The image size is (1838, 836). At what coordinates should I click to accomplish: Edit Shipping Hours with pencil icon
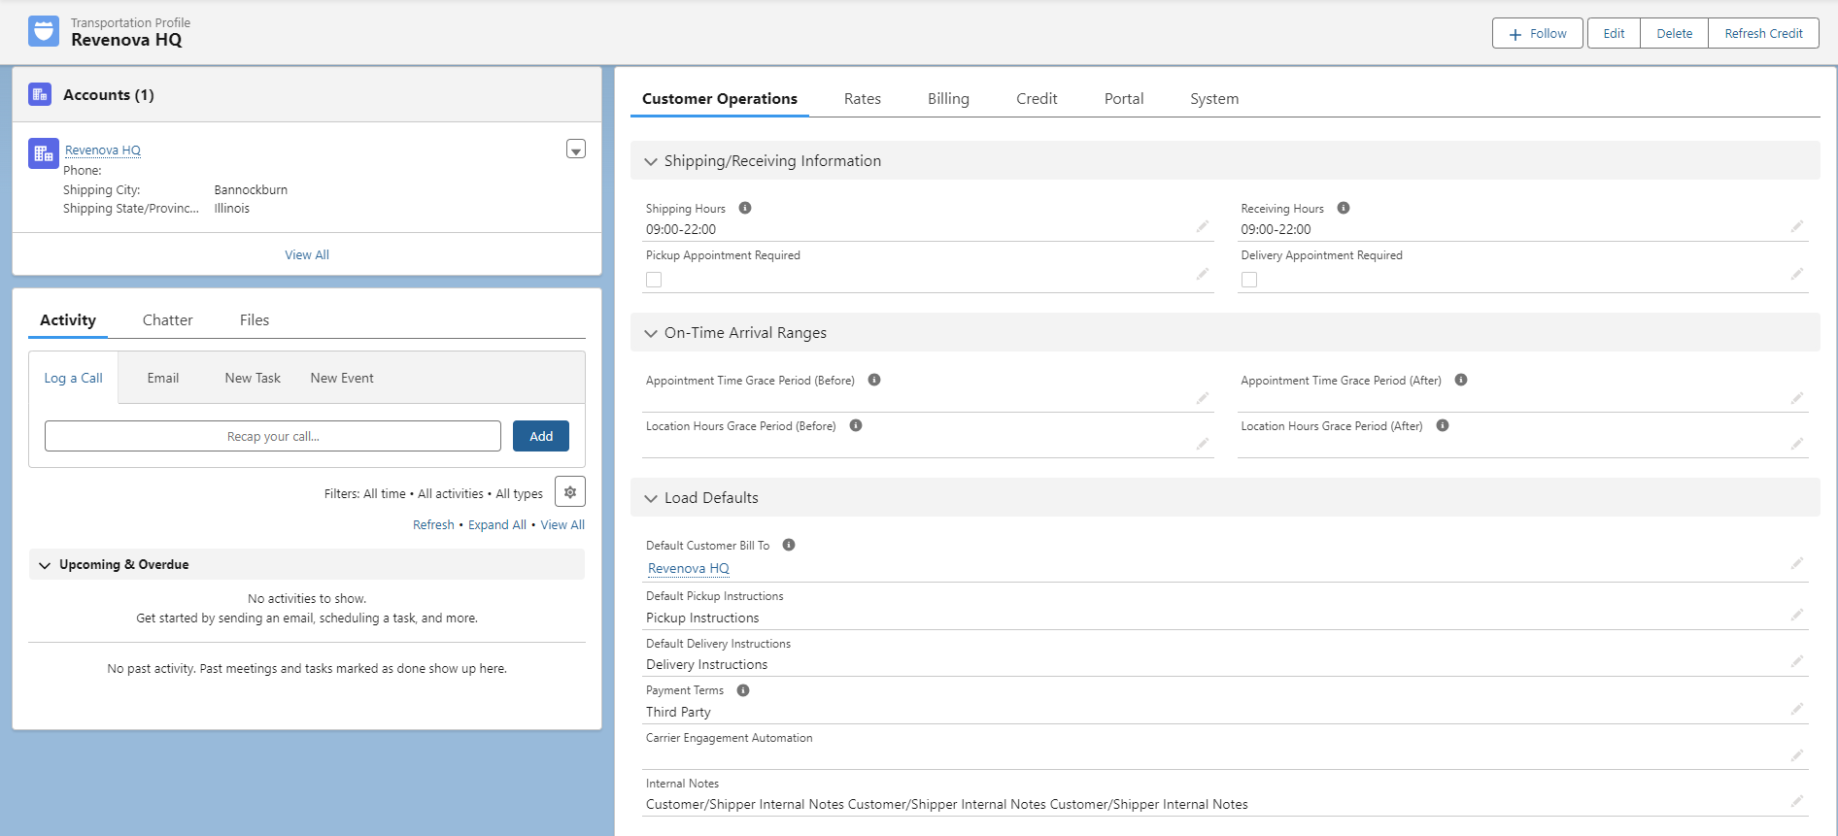[1203, 226]
